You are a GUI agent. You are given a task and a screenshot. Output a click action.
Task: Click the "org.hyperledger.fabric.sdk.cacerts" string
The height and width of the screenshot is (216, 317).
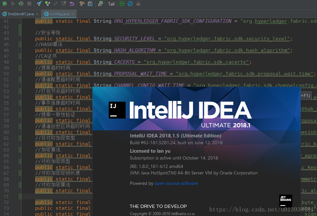tap(196, 62)
